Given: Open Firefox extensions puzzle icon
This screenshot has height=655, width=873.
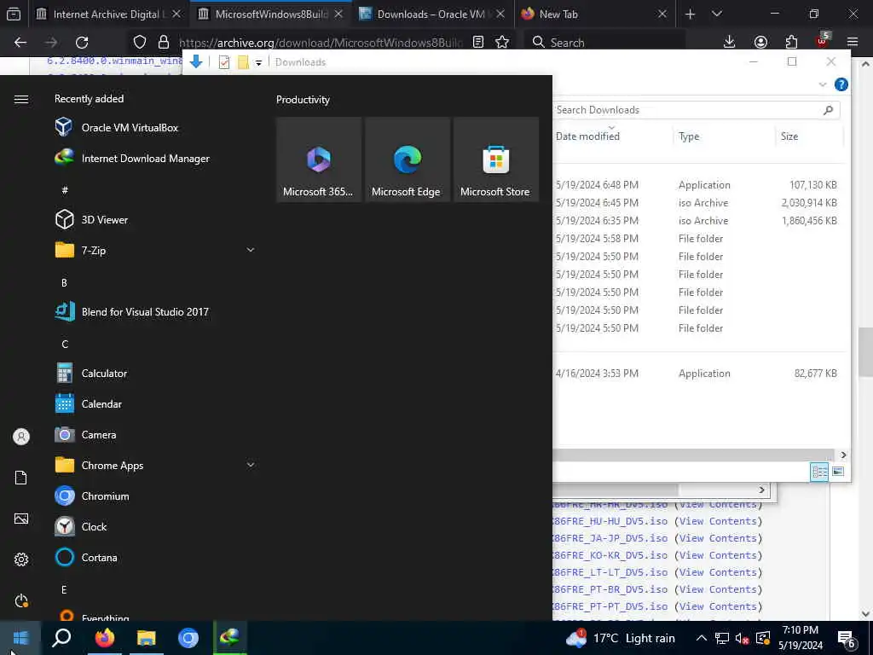Looking at the screenshot, I should [791, 43].
